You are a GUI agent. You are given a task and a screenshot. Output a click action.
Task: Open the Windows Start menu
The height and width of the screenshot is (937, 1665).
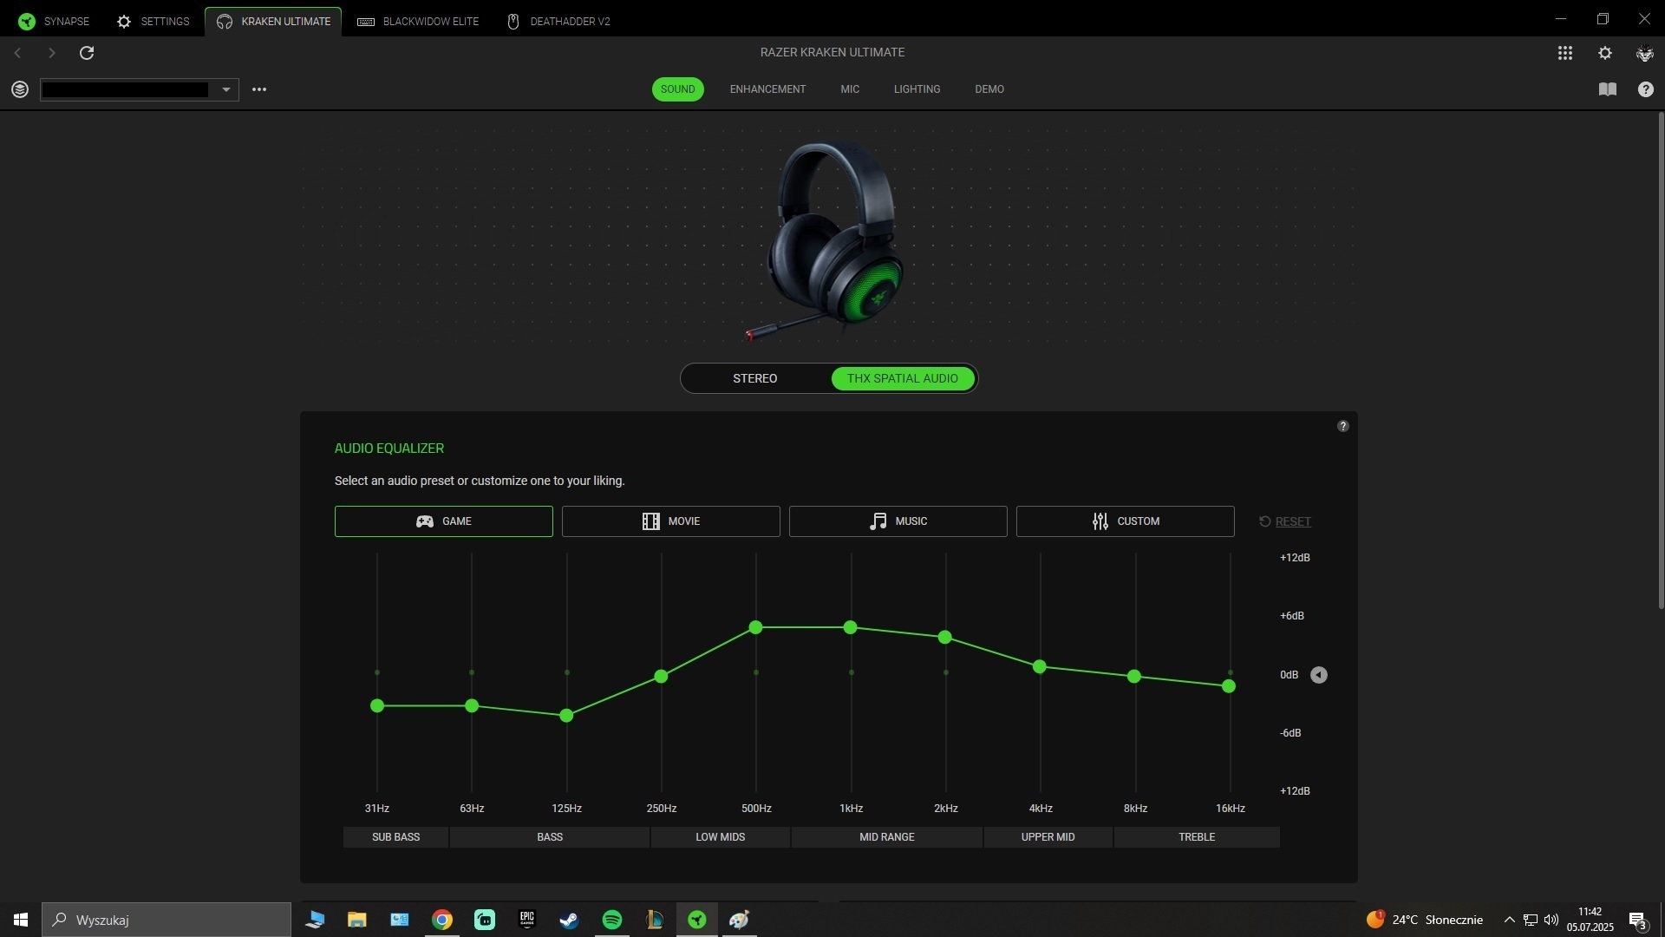[21, 920]
